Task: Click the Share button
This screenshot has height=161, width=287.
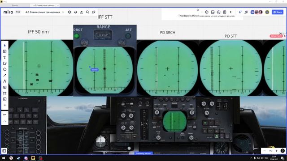Action: click(x=278, y=12)
